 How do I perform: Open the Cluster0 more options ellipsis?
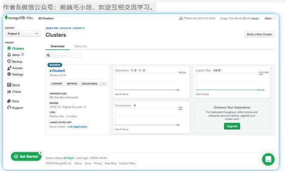pos(103,84)
